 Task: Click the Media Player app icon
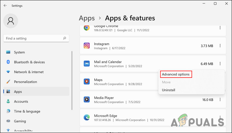(87, 99)
